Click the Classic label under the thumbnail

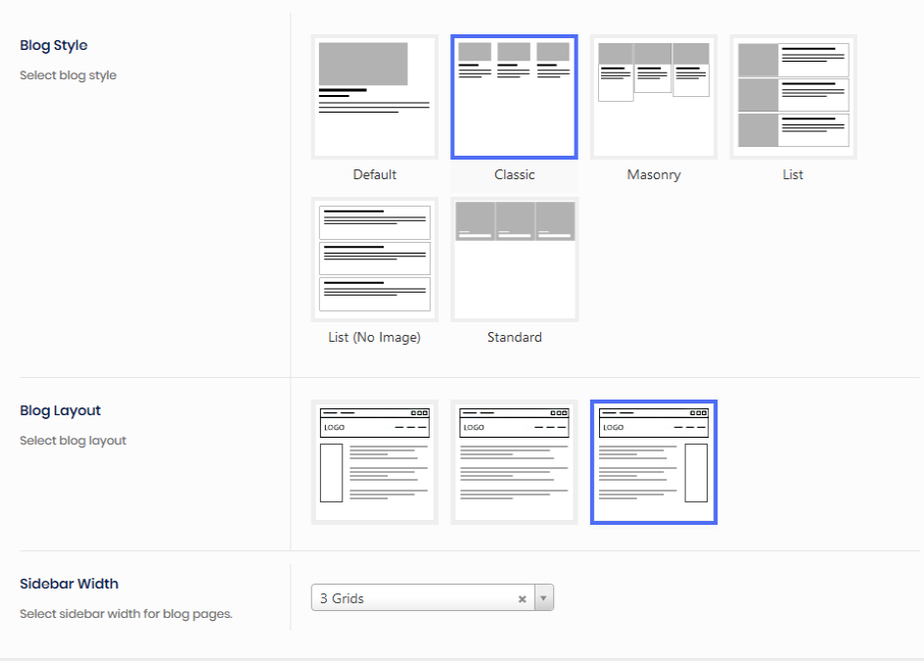pos(514,174)
